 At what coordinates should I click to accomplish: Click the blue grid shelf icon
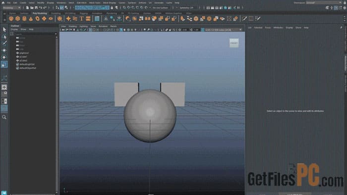coord(97,18)
